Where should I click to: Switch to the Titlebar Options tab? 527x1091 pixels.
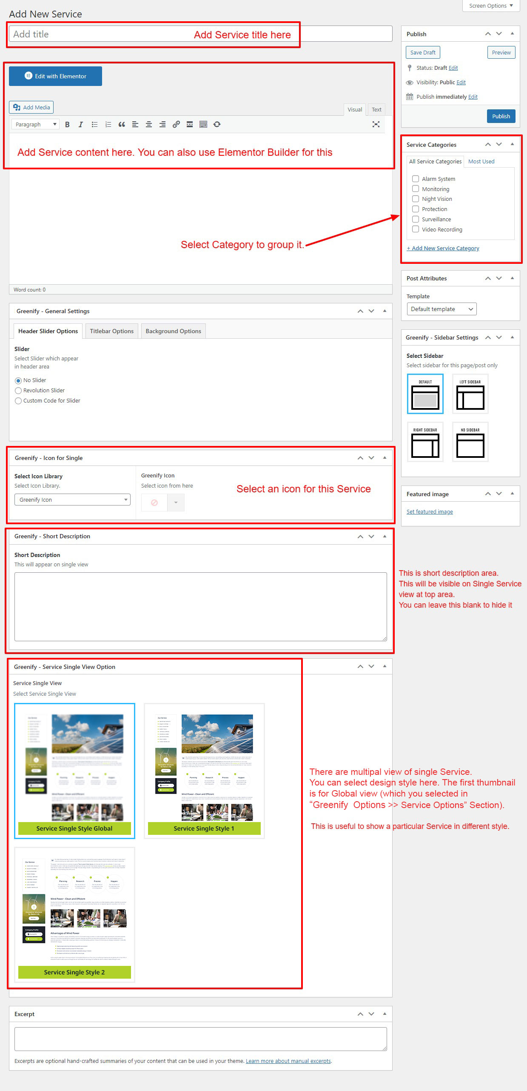pyautogui.click(x=111, y=331)
